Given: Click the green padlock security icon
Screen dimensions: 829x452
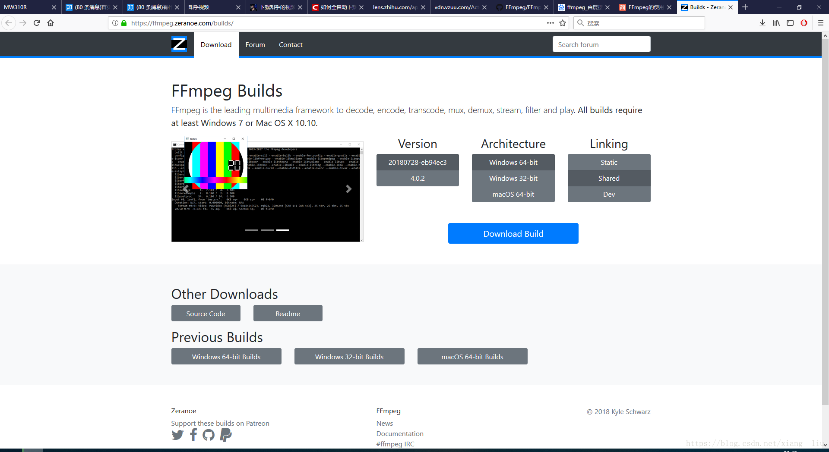Looking at the screenshot, I should click(x=124, y=23).
